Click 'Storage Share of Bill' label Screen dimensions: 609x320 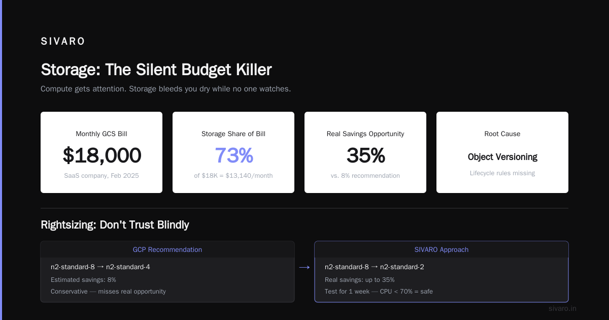coord(233,134)
